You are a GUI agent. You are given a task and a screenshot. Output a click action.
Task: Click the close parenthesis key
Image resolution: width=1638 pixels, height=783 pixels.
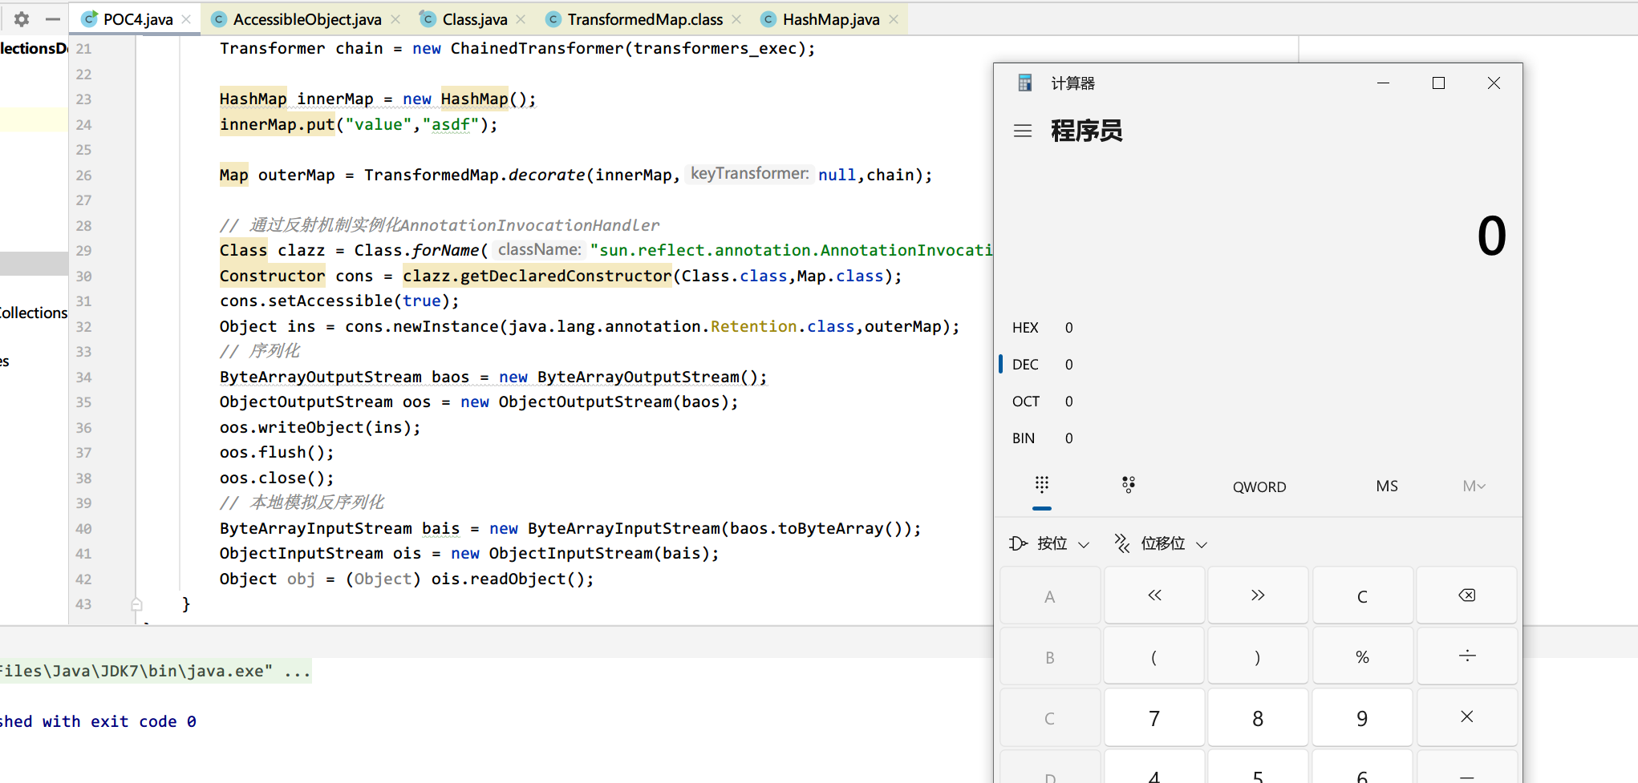point(1258,656)
